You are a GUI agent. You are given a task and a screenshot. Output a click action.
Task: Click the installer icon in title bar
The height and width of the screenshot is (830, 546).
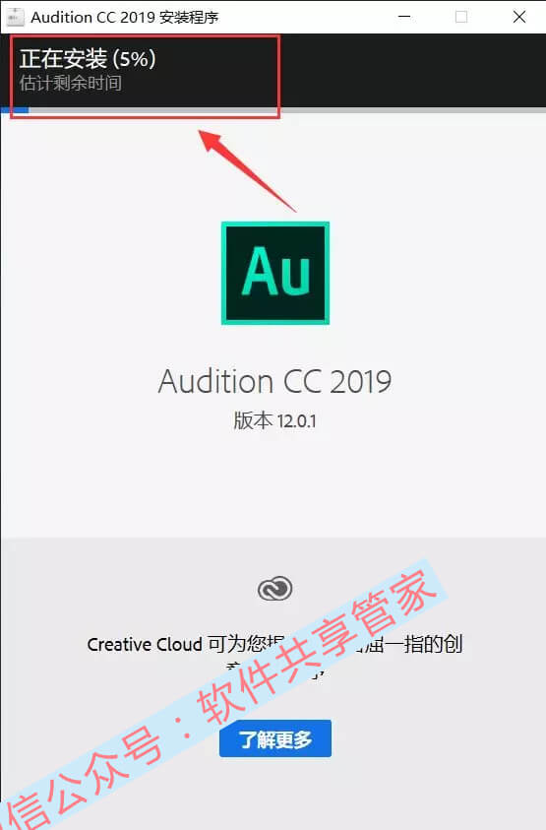pyautogui.click(x=15, y=17)
